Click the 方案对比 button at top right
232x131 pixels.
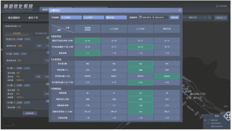pyautogui.click(x=221, y=18)
